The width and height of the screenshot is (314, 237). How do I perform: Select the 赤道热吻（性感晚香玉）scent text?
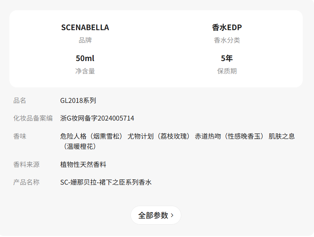pyautogui.click(x=229, y=136)
